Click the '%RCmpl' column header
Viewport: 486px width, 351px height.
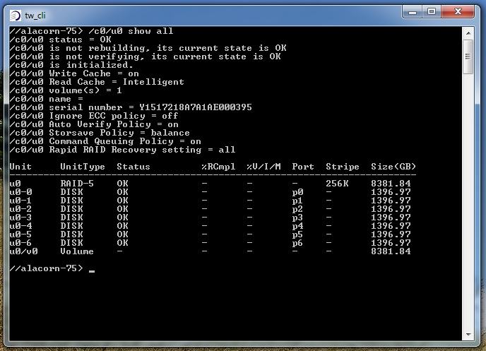point(218,167)
